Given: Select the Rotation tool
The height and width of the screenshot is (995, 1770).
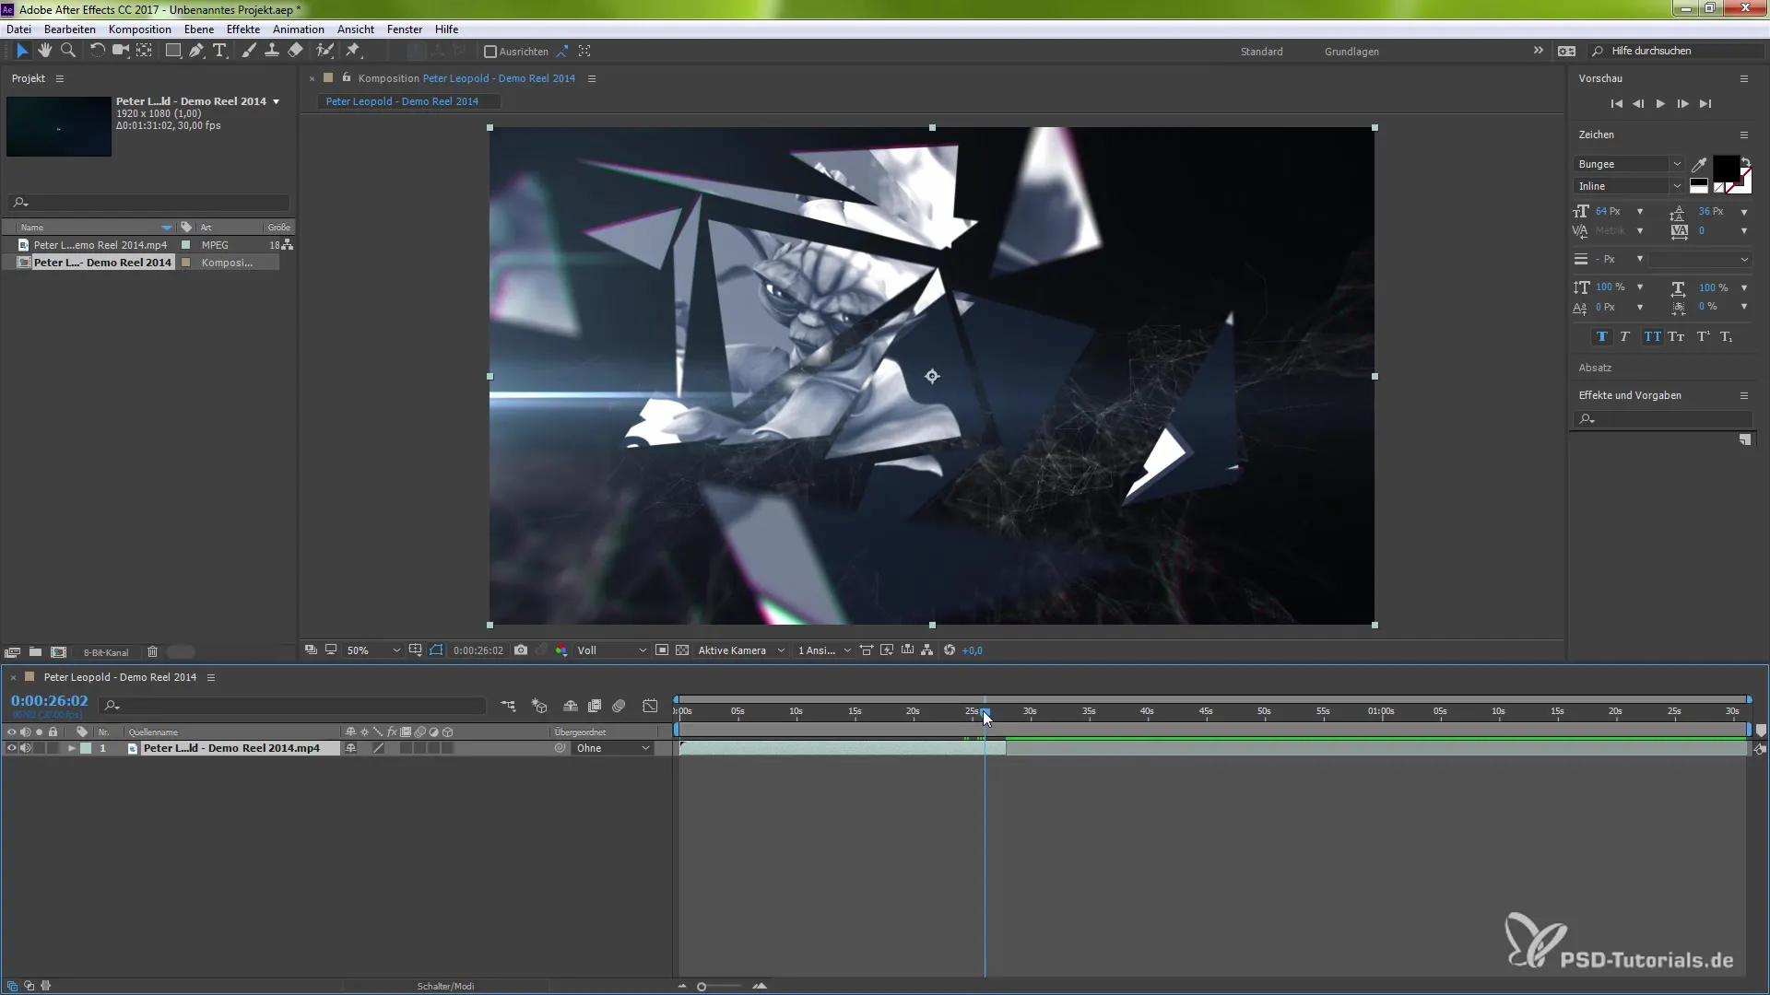Looking at the screenshot, I should point(97,51).
